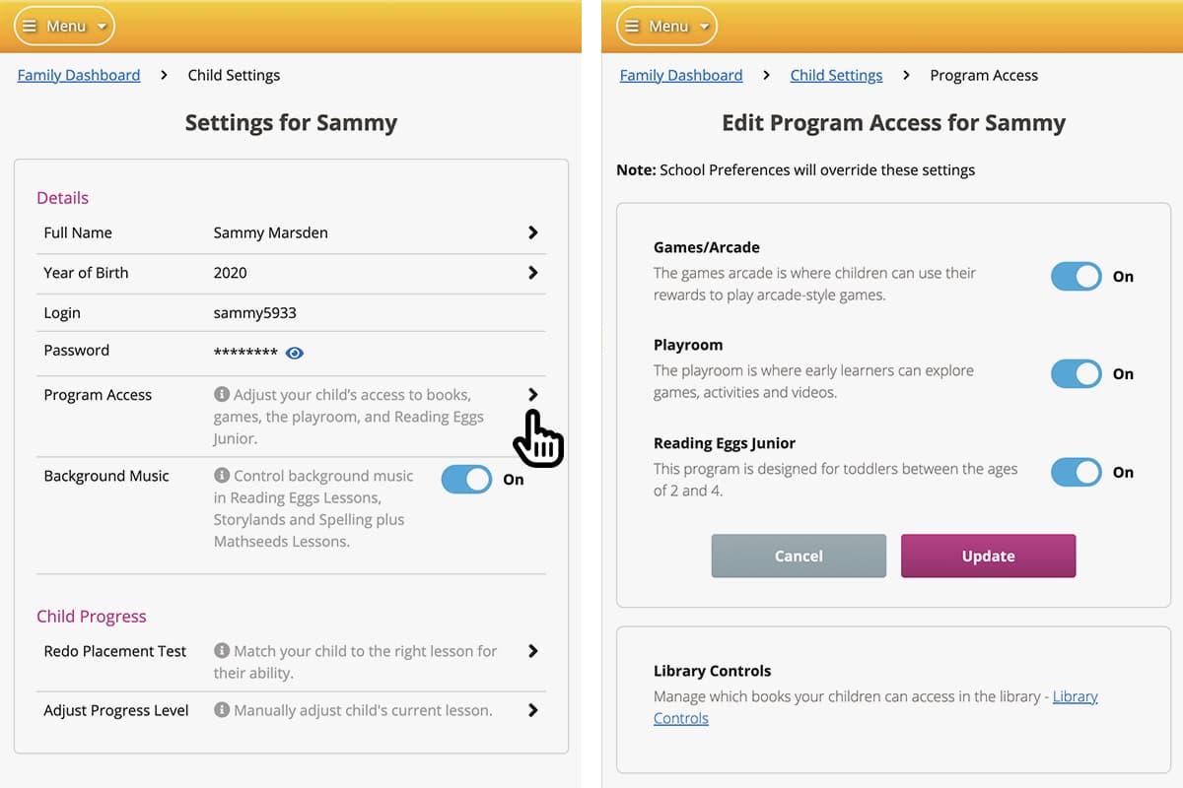
Task: Turn off the Playroom toggle
Action: [x=1076, y=374]
